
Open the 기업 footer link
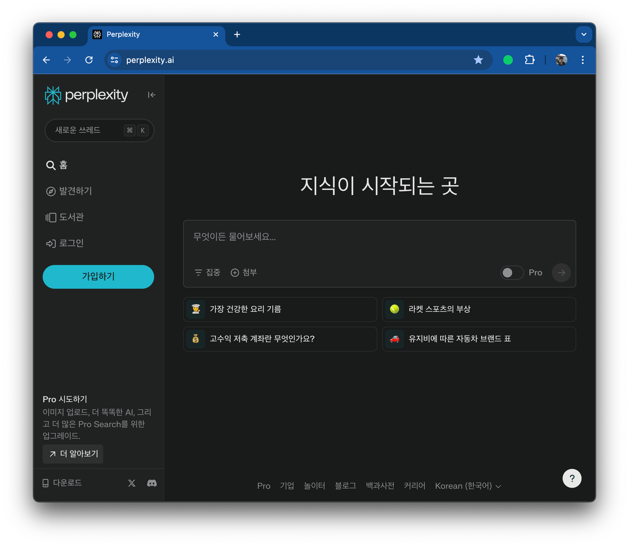click(287, 486)
